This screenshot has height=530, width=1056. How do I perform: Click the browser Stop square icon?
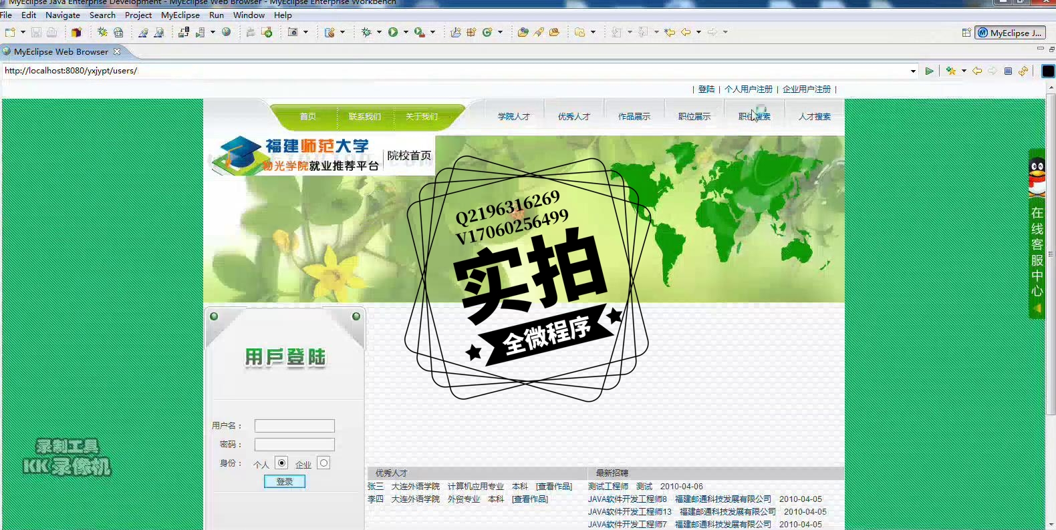point(1008,71)
